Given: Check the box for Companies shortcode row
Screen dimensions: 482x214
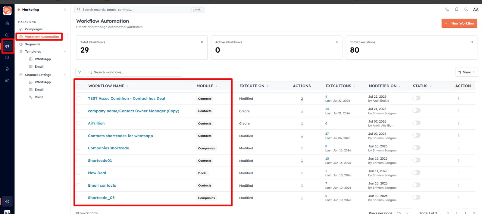Looking at the screenshot, I should (78, 148).
